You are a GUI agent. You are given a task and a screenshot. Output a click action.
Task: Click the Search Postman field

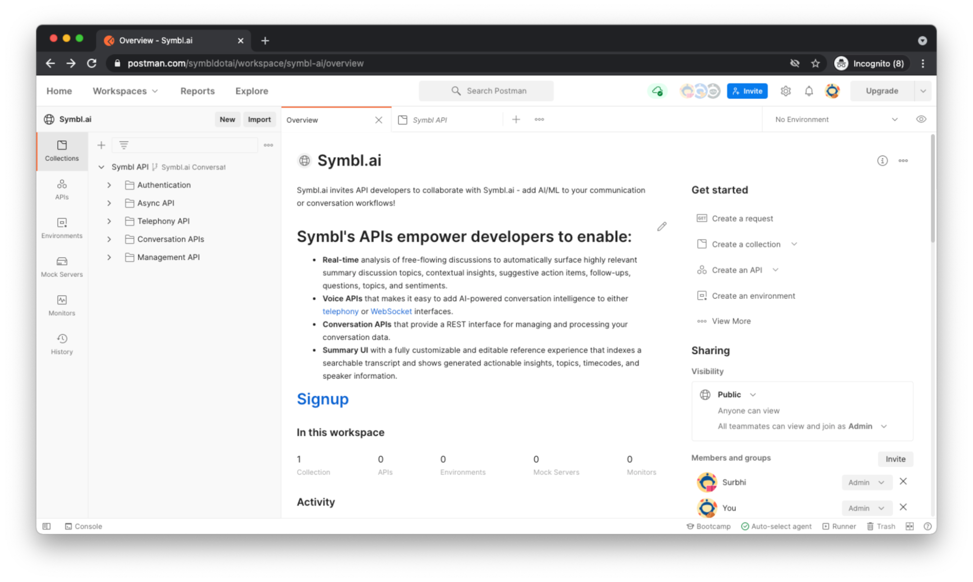486,91
